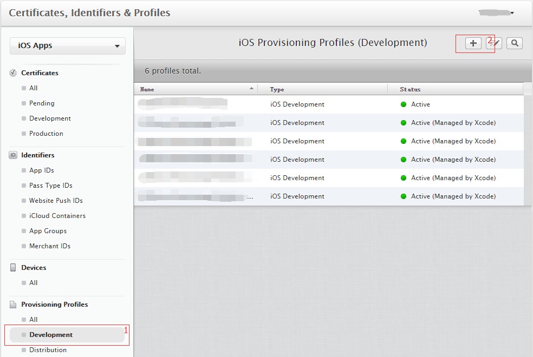Open Website Push IDs

[56, 201]
